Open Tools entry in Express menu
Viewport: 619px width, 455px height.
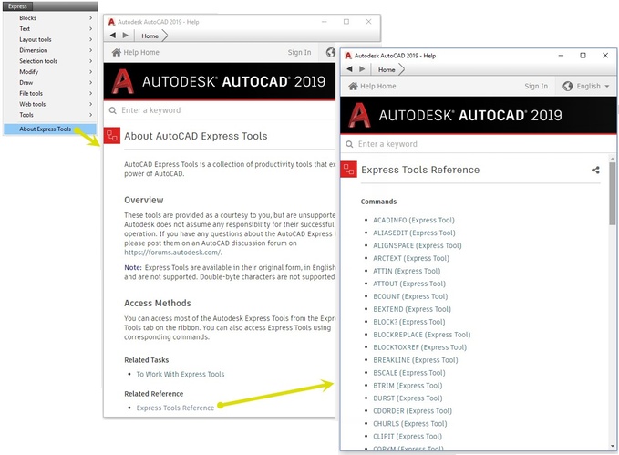pos(50,115)
